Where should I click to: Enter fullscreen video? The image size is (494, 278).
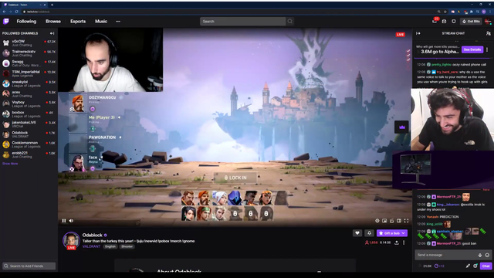click(x=407, y=221)
